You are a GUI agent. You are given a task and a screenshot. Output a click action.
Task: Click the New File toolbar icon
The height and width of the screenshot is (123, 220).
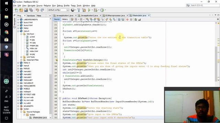pyautogui.click(x=16, y=10)
